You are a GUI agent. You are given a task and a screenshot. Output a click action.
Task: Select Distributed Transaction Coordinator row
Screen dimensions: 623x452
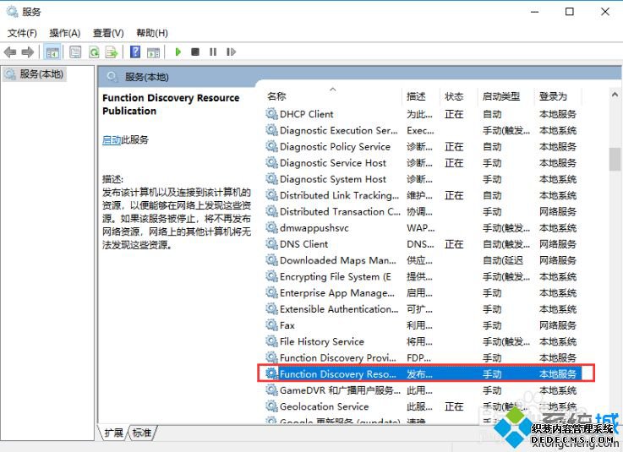click(423, 212)
